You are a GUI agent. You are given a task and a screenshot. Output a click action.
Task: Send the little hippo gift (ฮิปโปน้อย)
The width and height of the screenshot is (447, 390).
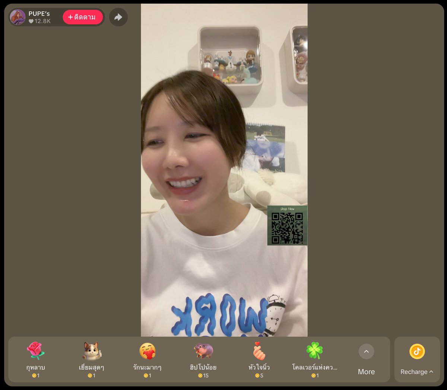(203, 359)
